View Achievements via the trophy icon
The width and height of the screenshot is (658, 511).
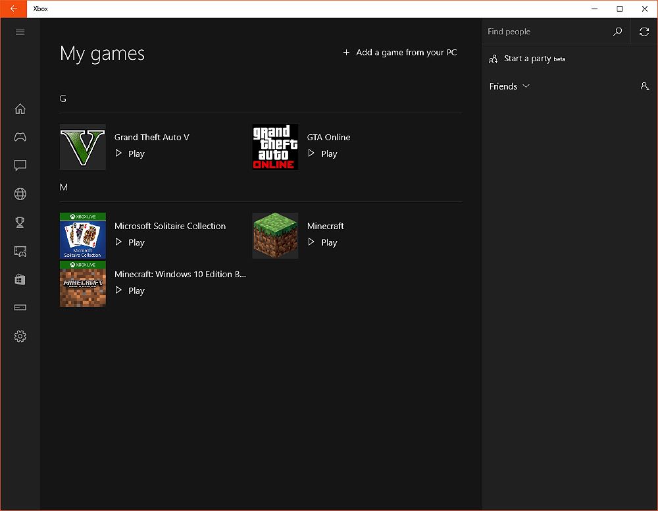click(20, 222)
